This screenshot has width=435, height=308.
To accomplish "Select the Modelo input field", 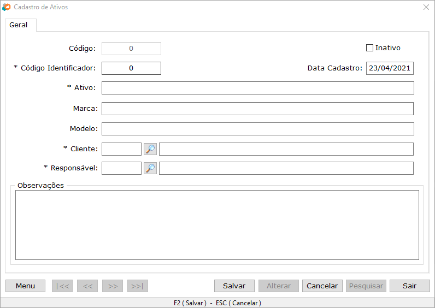I will pyautogui.click(x=257, y=129).
